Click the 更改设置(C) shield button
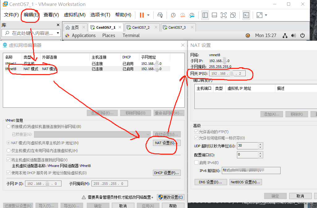The width and height of the screenshot is (317, 208). point(171,197)
